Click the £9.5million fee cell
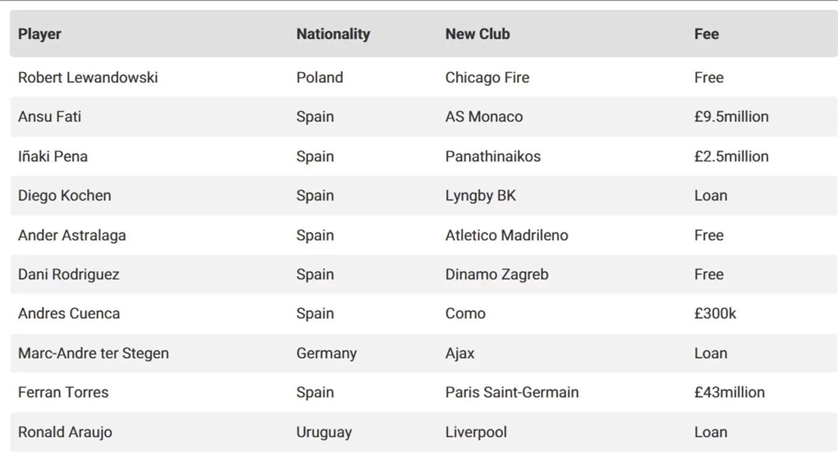 coord(731,116)
